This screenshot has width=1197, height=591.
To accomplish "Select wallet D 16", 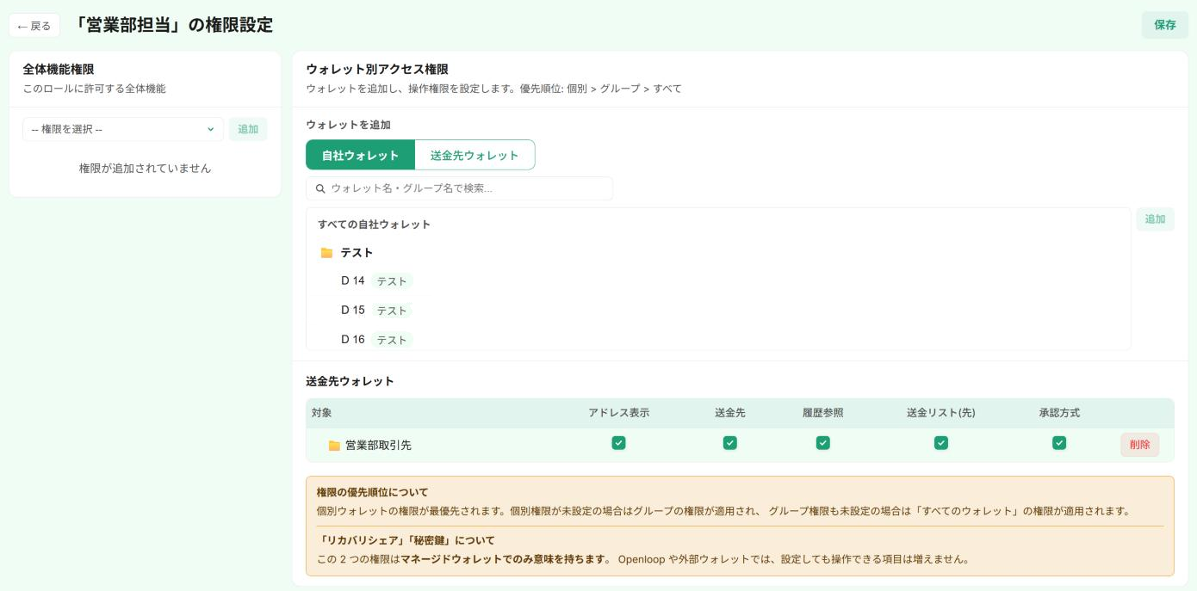I will click(x=353, y=339).
